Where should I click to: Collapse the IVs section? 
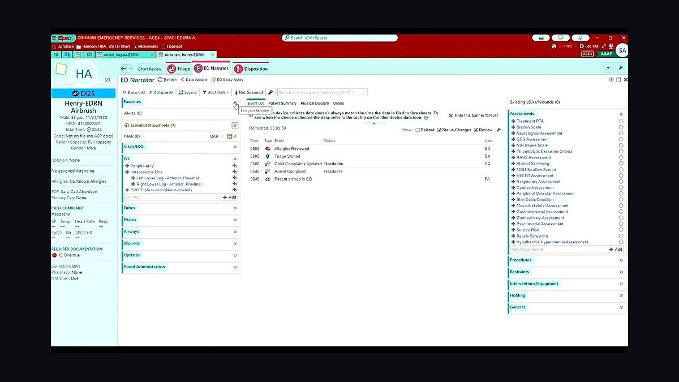coord(235,158)
